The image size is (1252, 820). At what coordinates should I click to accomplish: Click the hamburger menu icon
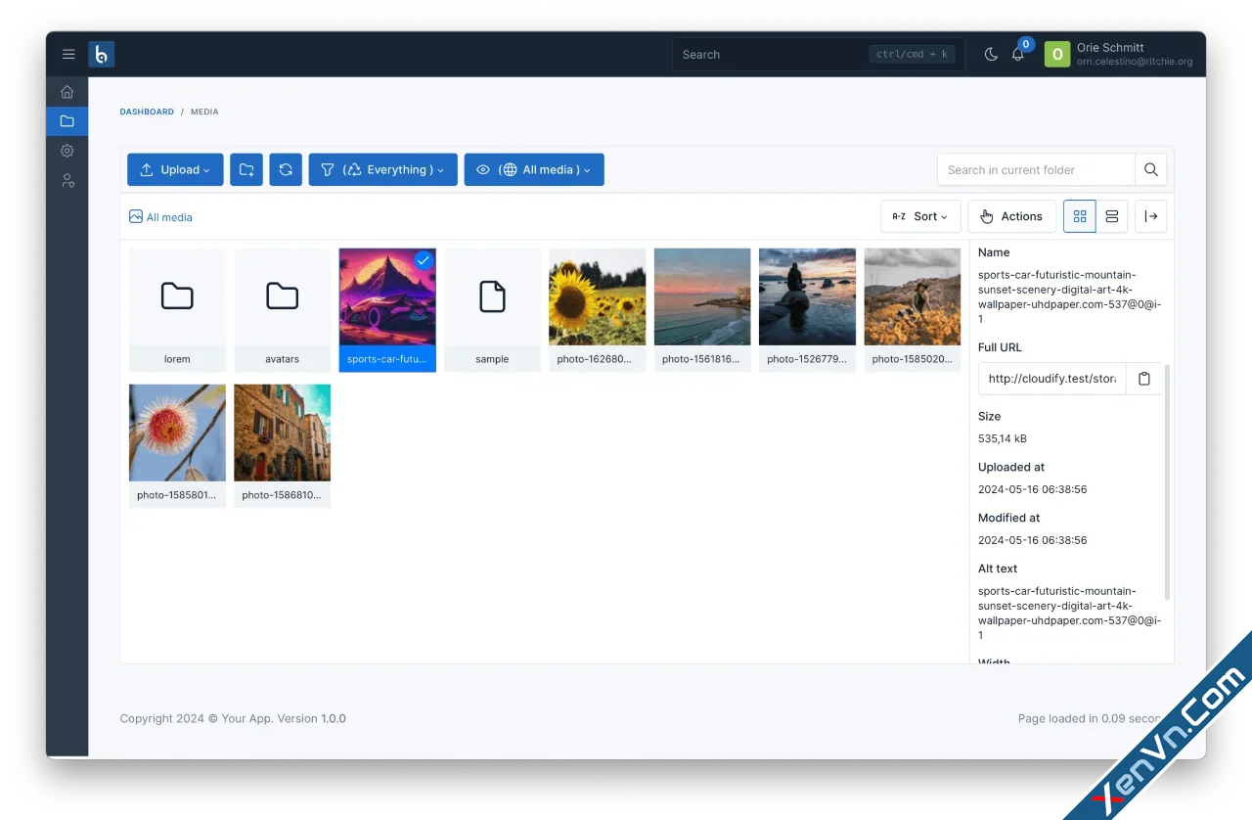coord(68,55)
